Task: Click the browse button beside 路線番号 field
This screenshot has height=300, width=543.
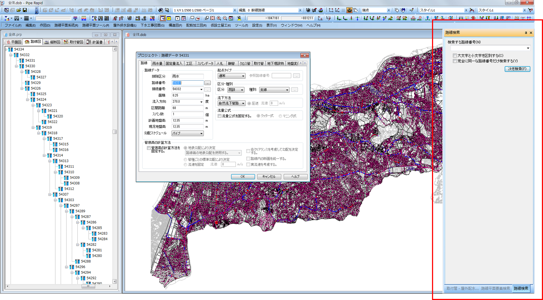Action: (207, 83)
